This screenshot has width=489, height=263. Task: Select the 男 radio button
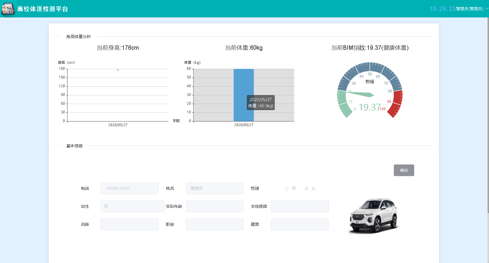coord(287,189)
